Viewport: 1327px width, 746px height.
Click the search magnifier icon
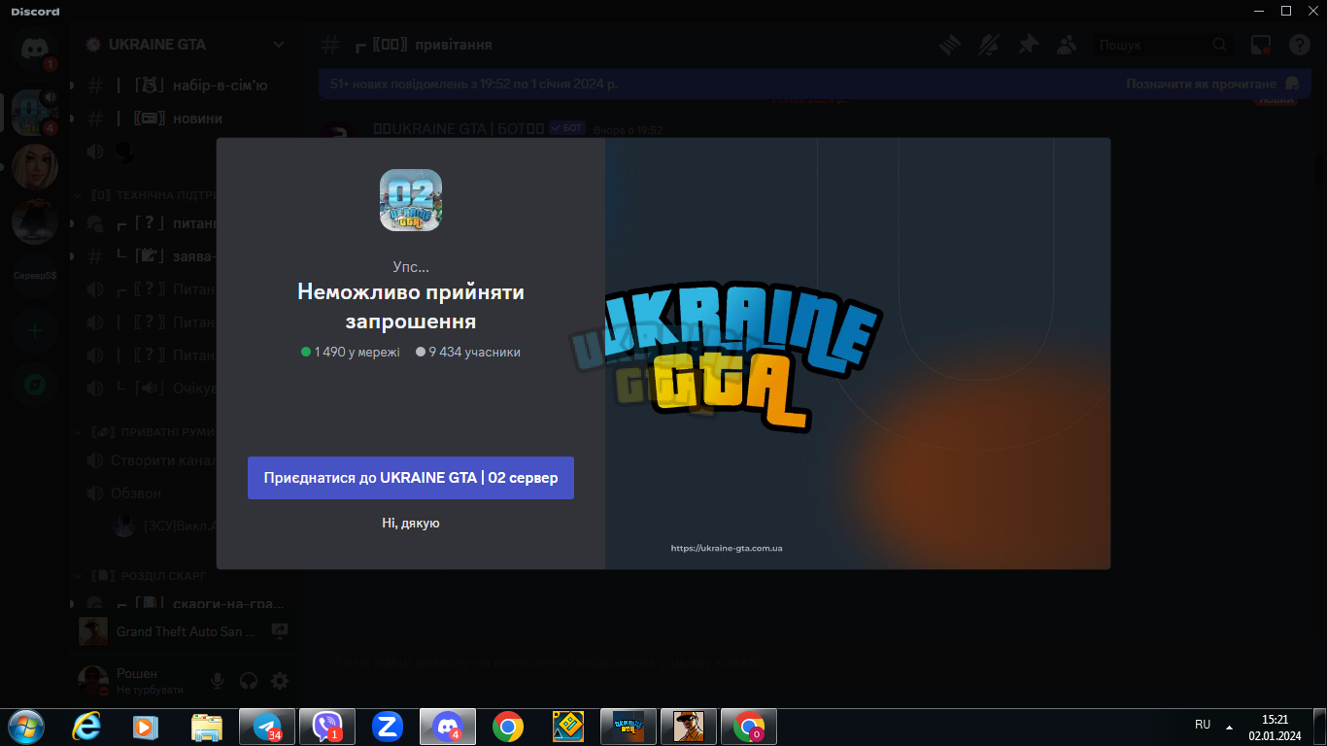pyautogui.click(x=1220, y=45)
